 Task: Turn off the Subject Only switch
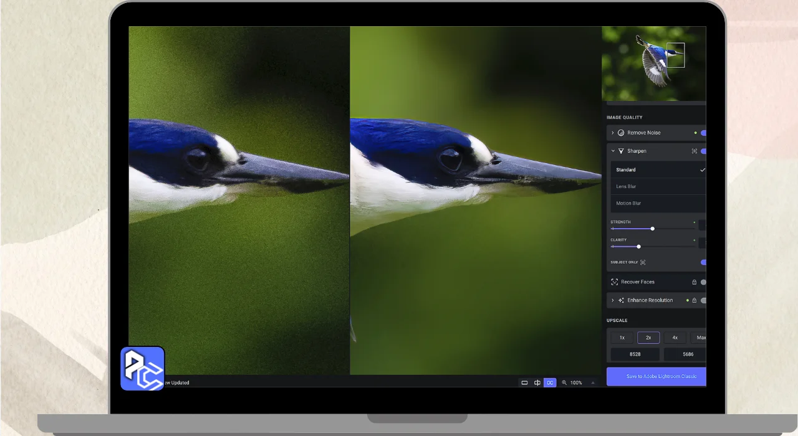(703, 262)
